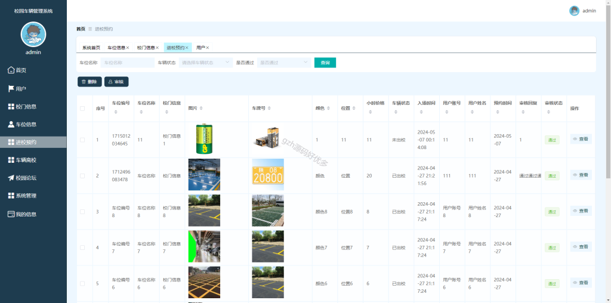
Task: Click 查看 for row 3 (车位编号8)
Action: pos(581,211)
